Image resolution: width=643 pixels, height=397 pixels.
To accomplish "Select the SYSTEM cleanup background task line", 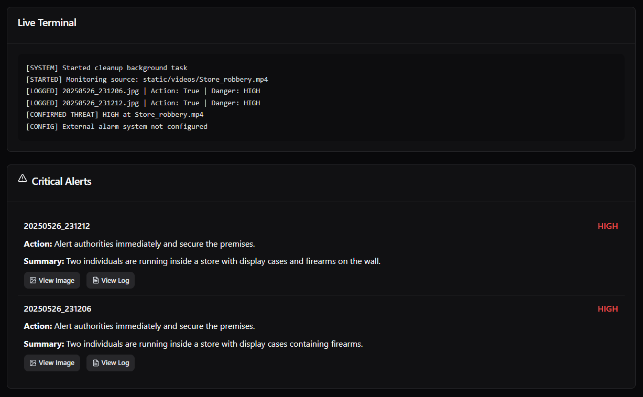I will [106, 68].
